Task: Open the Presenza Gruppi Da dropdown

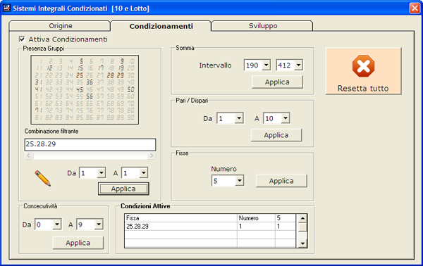Action: pos(101,173)
